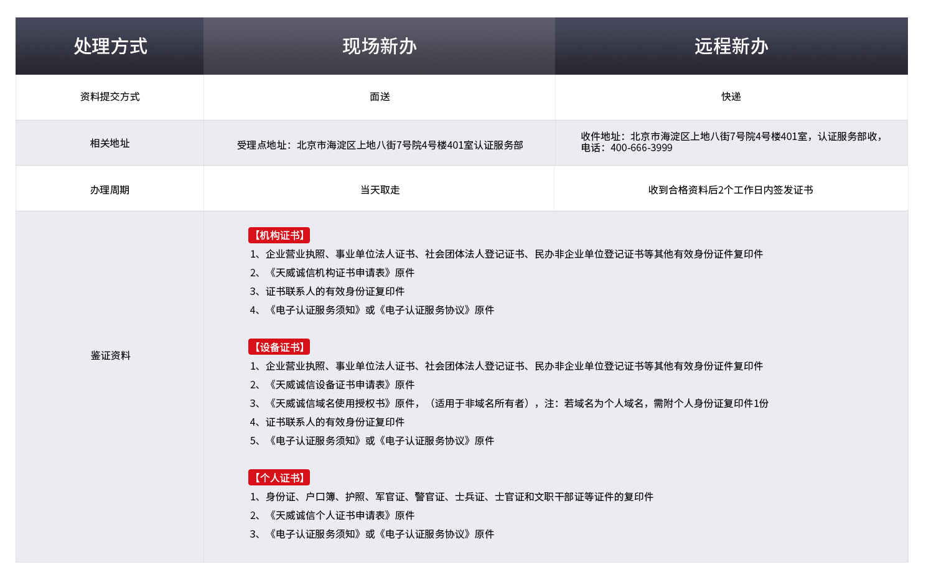Click the red 【个人证书】 tag
This screenshot has height=580, width=926.
pos(279,478)
